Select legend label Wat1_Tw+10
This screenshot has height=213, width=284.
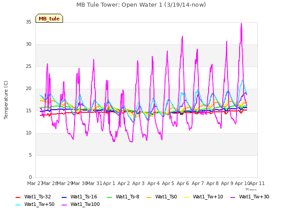click(208, 197)
